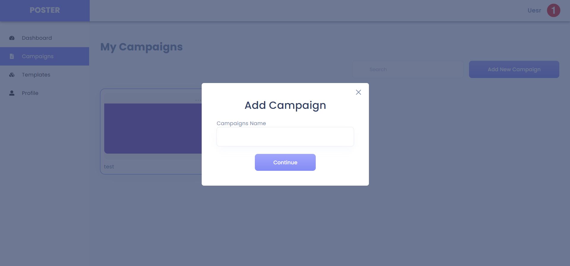
Task: Click the red user avatar badge
Action: point(553,10)
